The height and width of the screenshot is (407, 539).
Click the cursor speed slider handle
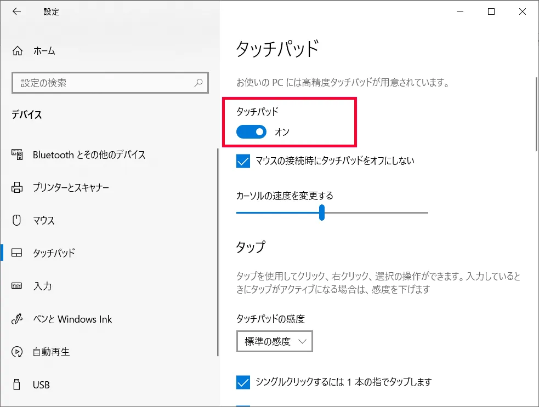(322, 213)
